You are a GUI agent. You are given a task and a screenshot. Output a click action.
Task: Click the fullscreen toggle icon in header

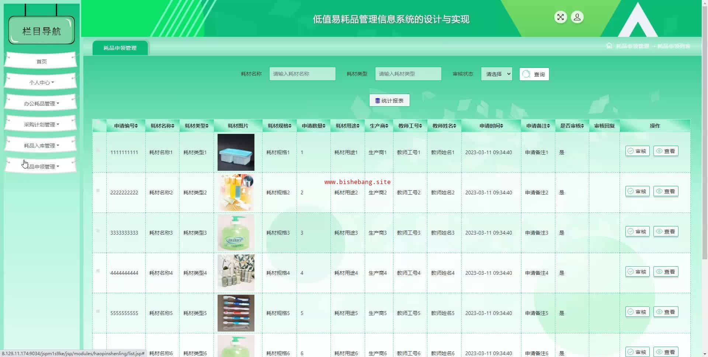click(560, 17)
